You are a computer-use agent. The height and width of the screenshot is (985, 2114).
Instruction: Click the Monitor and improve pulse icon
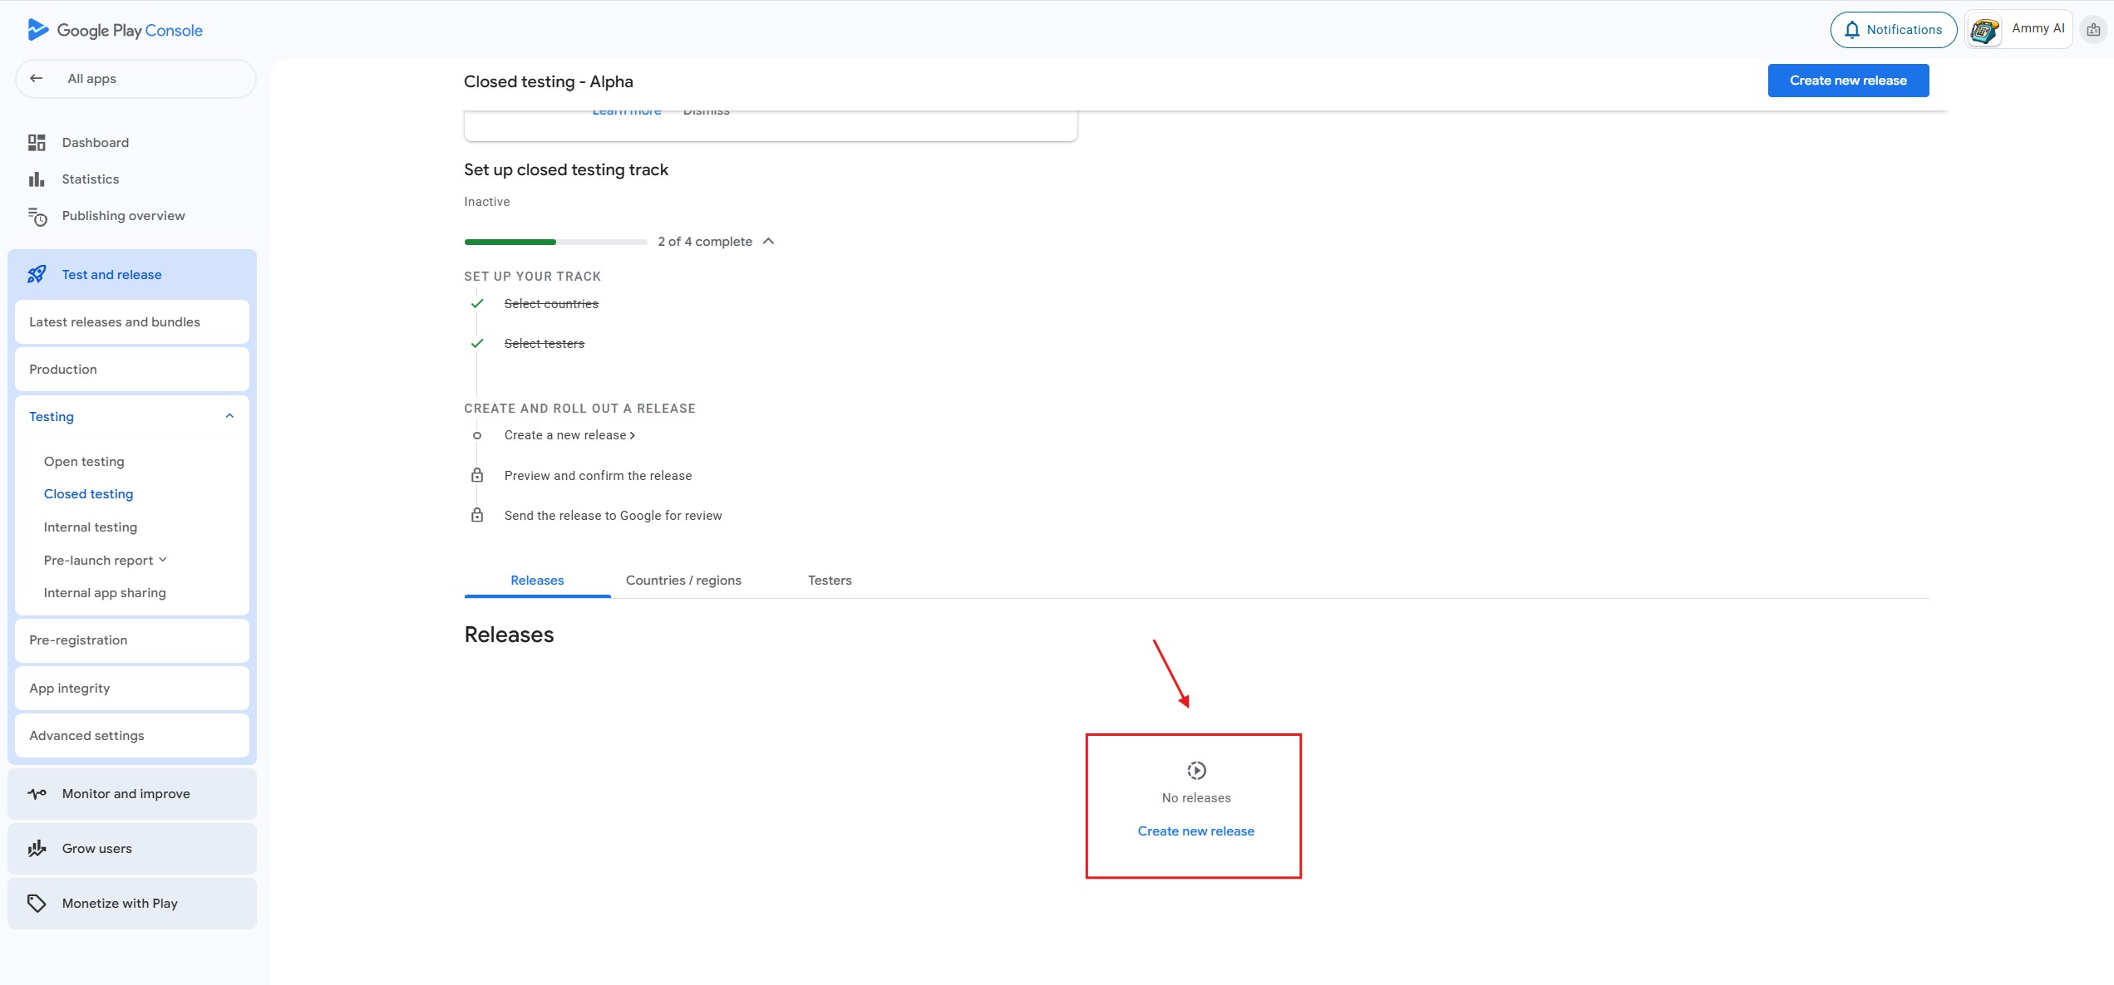click(37, 794)
